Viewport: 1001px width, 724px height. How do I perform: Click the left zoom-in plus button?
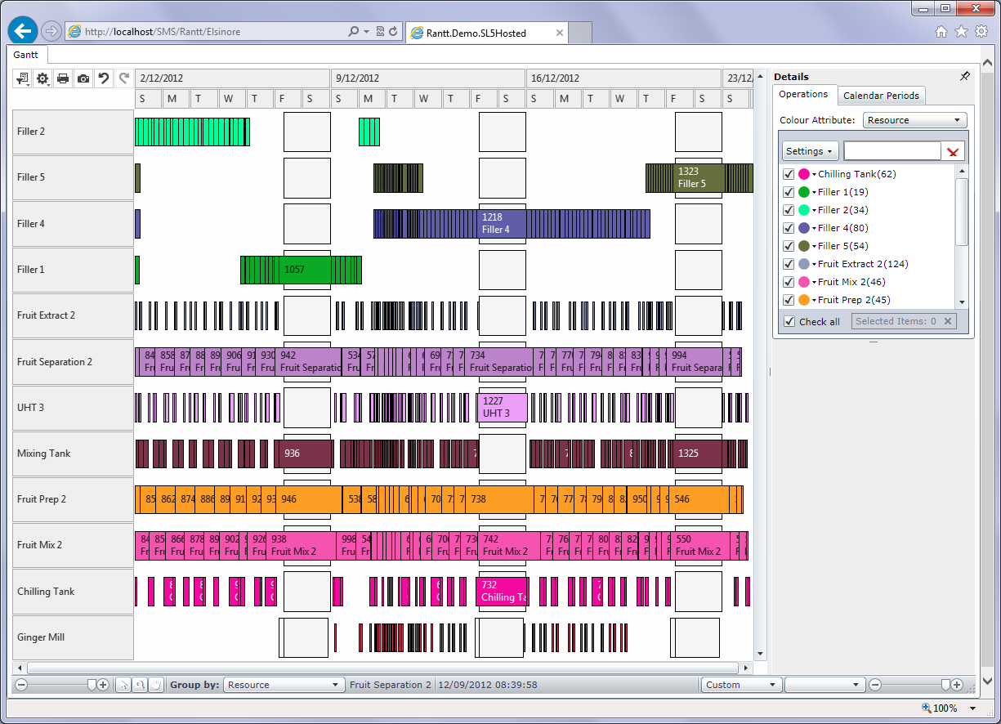coord(103,685)
